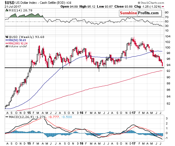
Task: Click the year 15 label under price chart
Action: coord(29,113)
